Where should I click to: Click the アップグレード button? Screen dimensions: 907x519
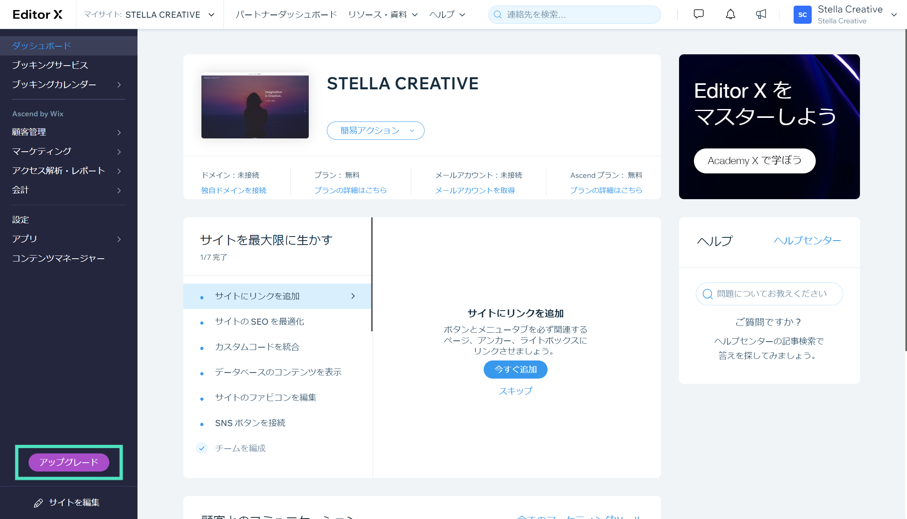coord(69,462)
